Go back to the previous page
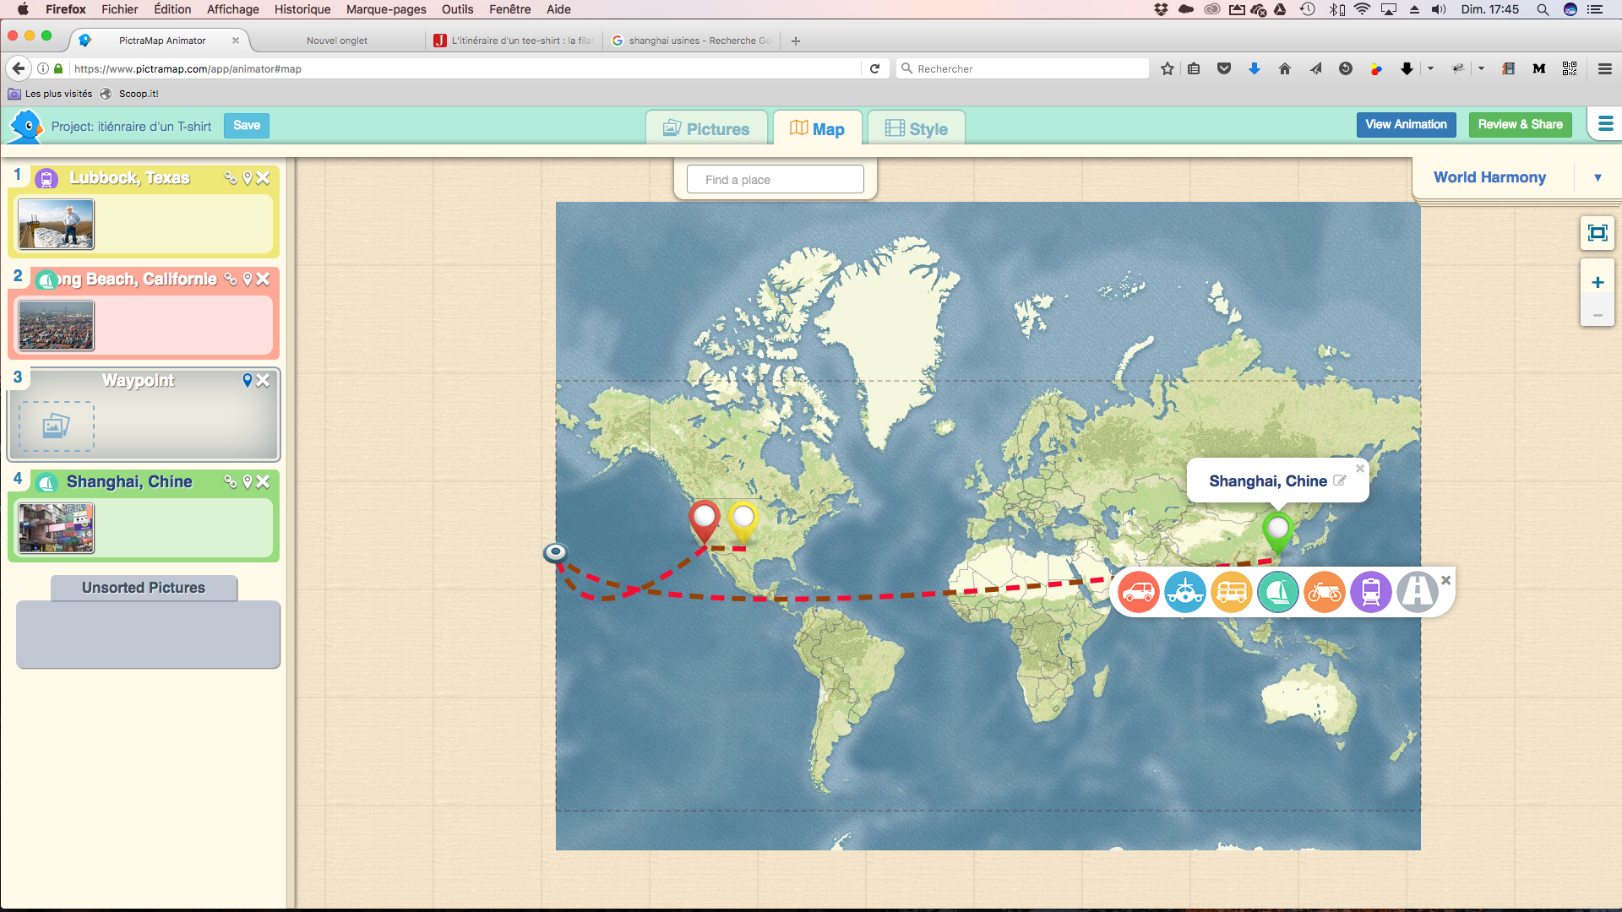 click(19, 68)
